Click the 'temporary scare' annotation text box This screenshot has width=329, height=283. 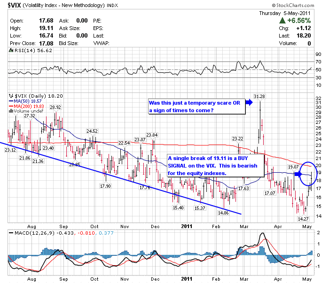[196, 107]
